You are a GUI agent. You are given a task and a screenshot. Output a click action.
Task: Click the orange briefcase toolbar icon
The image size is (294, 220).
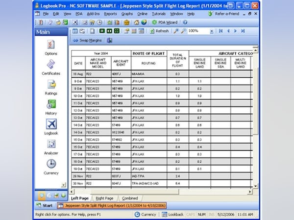point(127,22)
